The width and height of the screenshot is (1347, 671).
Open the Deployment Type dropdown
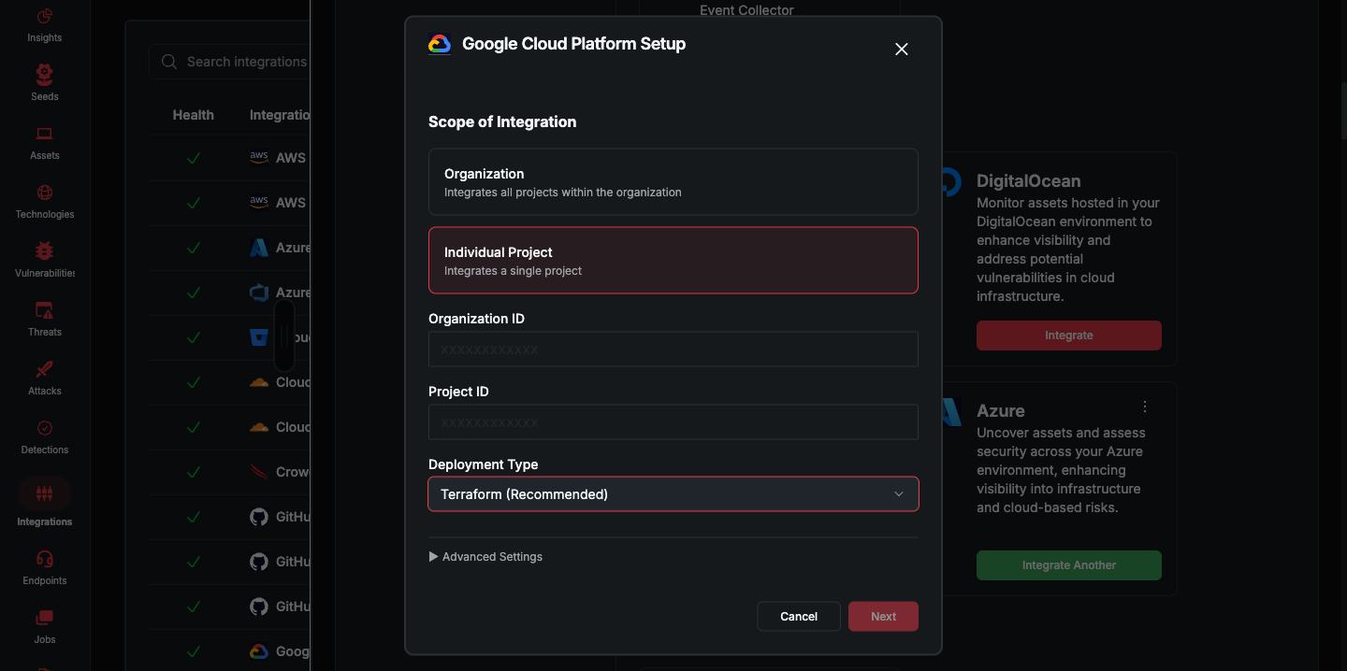[x=673, y=494]
